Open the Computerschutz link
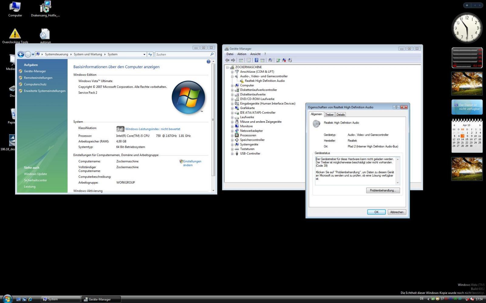Screen dimensions: 486x303 pyautogui.click(x=35, y=85)
